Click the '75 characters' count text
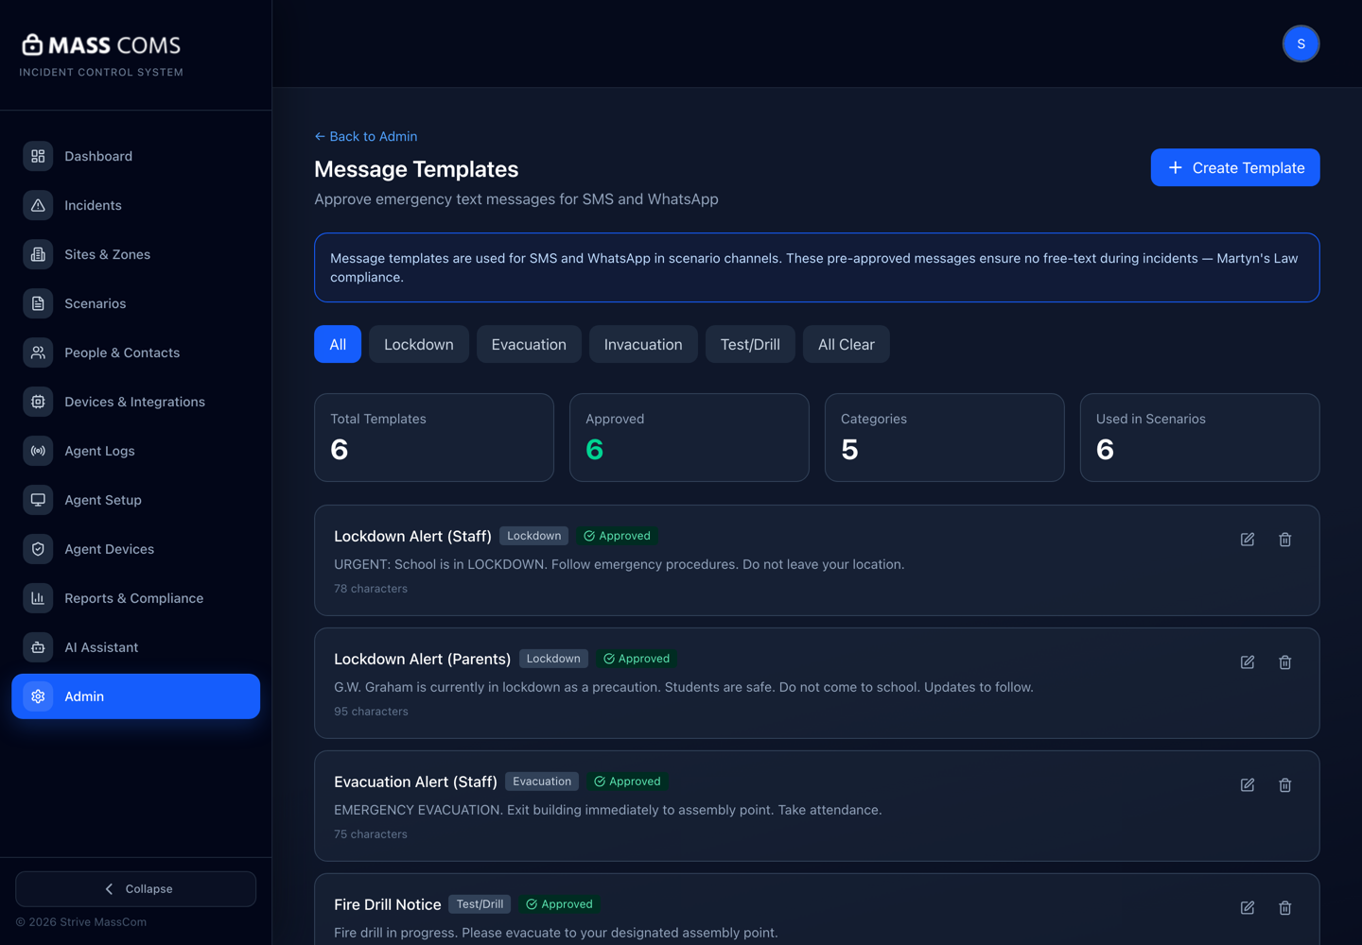The image size is (1362, 945). (371, 834)
